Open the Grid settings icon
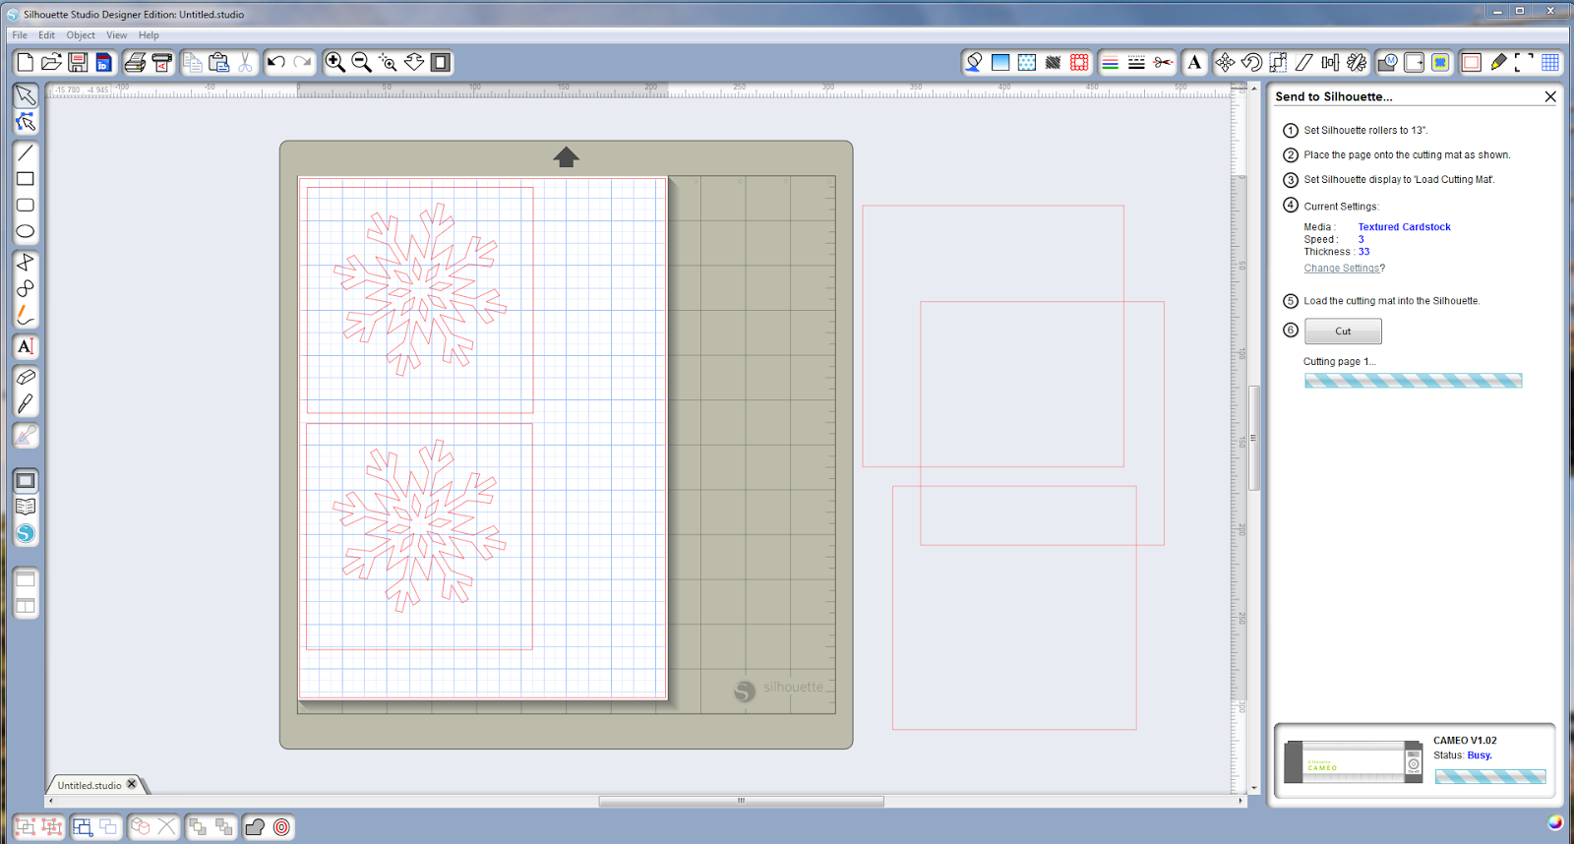Screen dimensions: 1574x844 point(1550,62)
